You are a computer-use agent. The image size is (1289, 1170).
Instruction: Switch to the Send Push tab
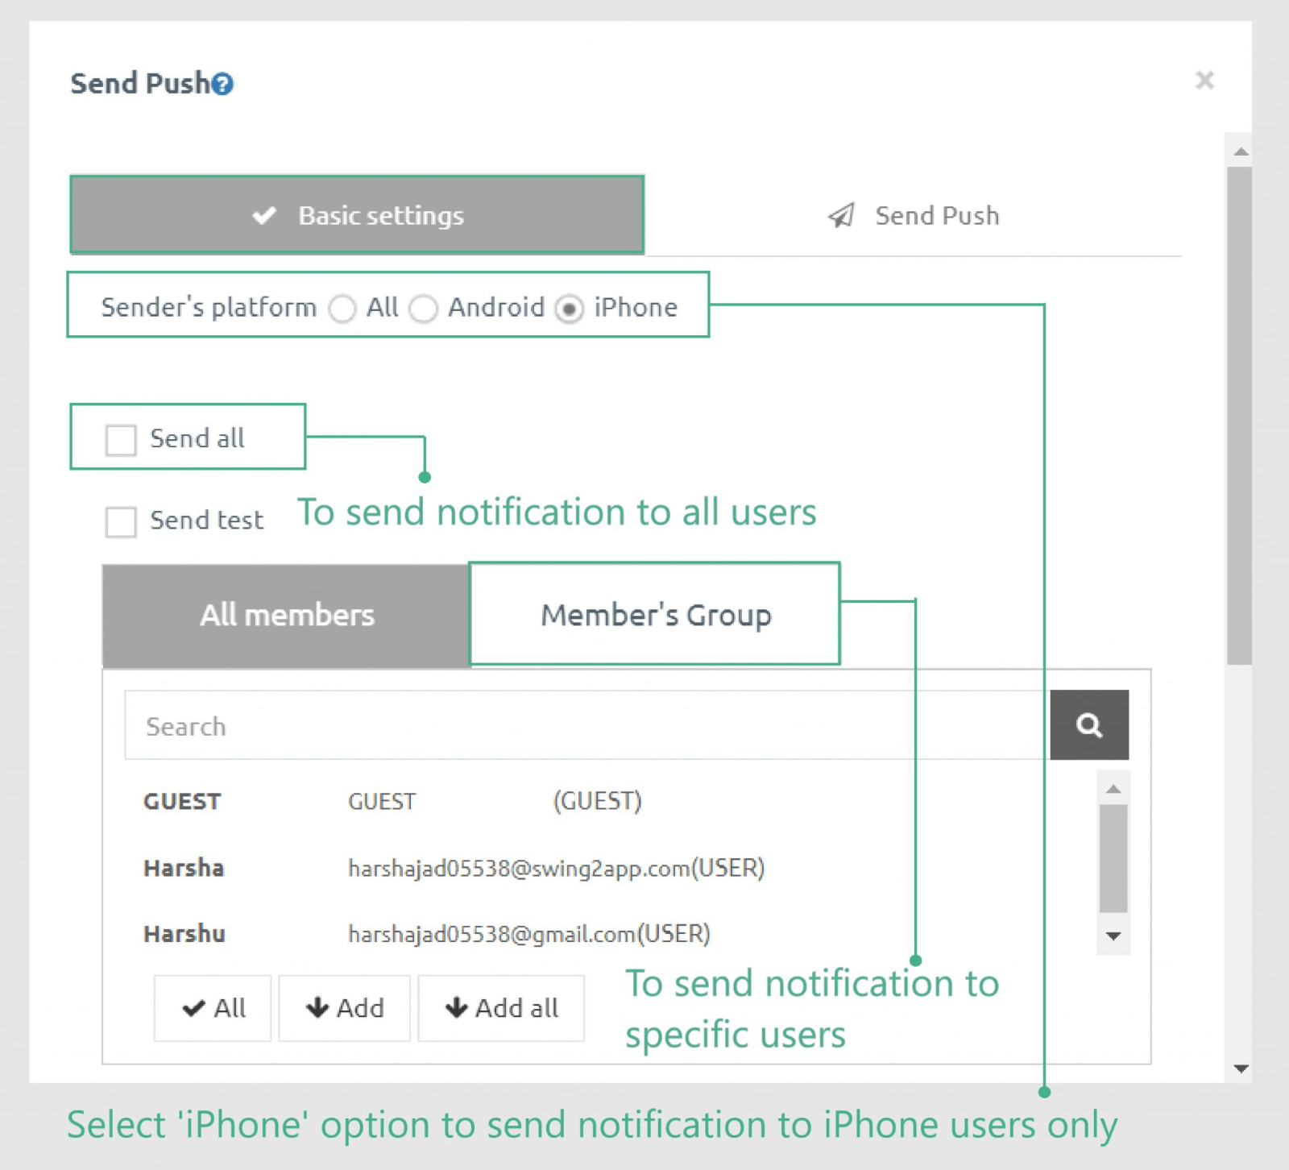tap(914, 216)
